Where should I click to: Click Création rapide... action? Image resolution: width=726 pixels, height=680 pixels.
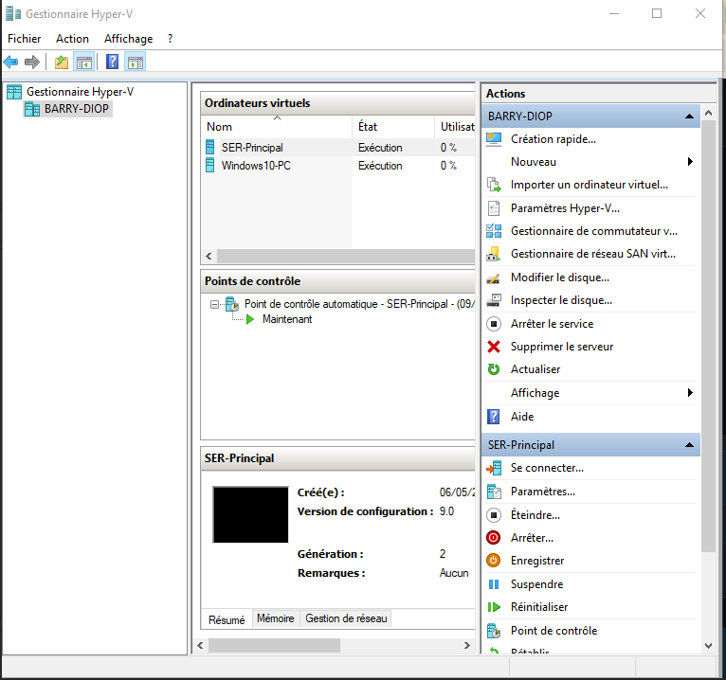coord(554,139)
